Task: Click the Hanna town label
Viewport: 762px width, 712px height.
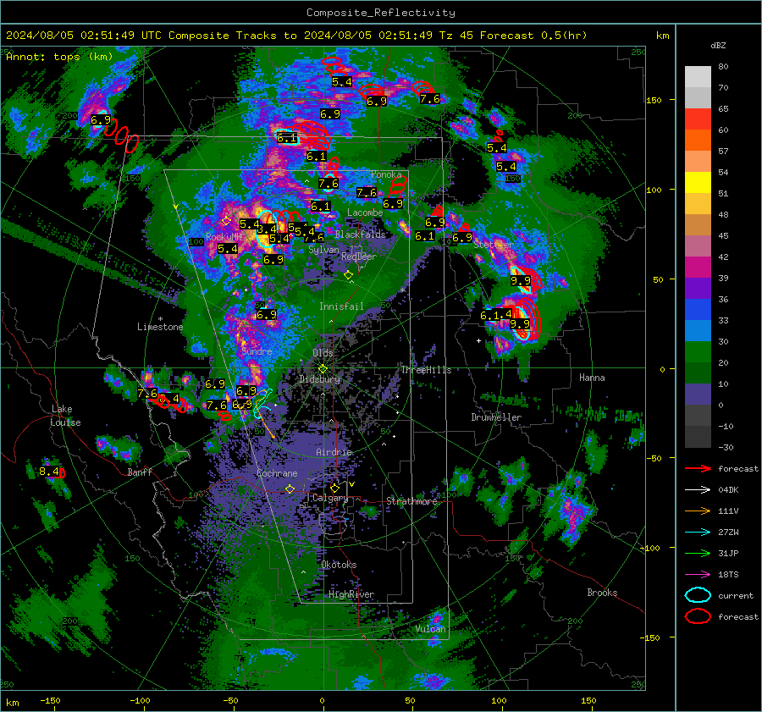Action: pos(592,378)
